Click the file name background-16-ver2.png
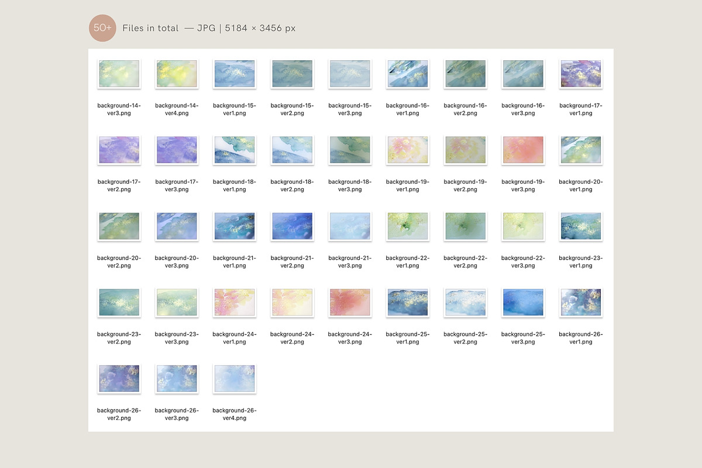This screenshot has width=702, height=468. [466, 109]
